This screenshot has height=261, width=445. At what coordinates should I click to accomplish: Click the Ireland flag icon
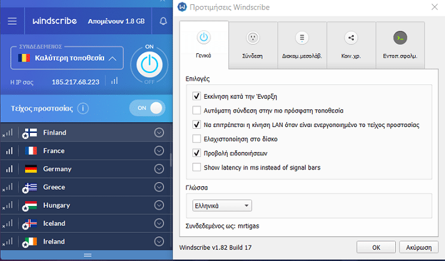tap(30, 242)
